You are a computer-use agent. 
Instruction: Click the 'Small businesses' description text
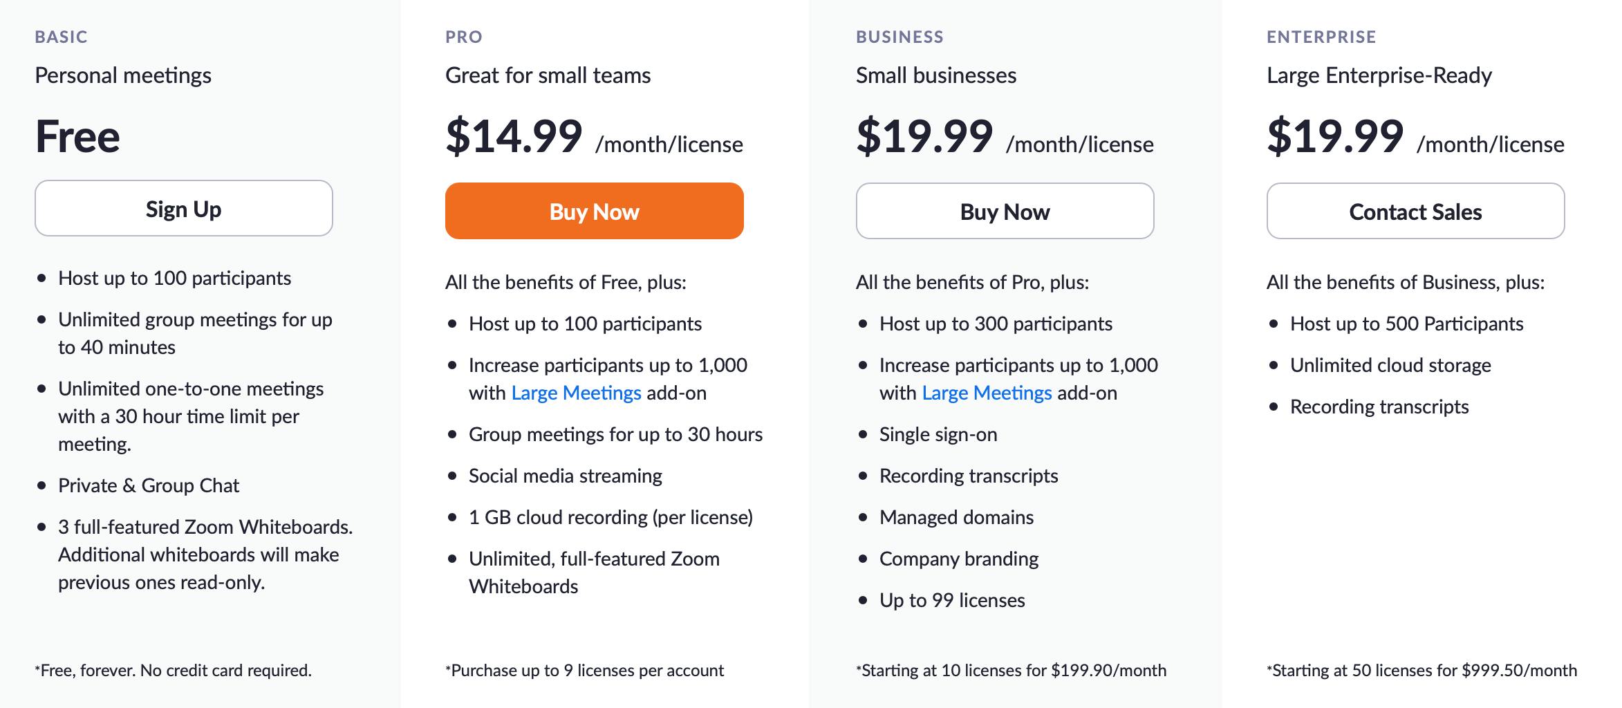[936, 76]
